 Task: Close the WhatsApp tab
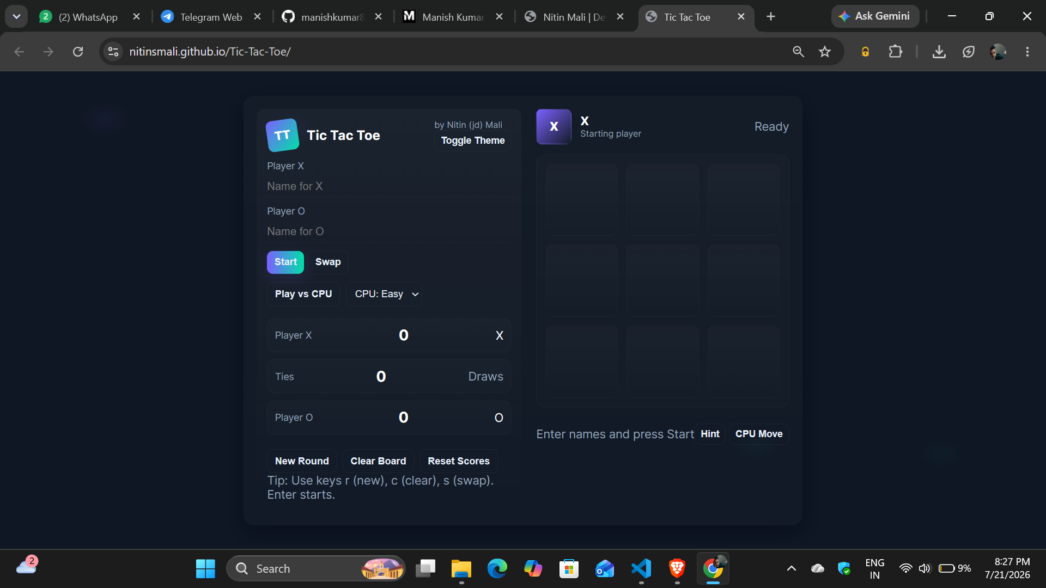(x=137, y=17)
